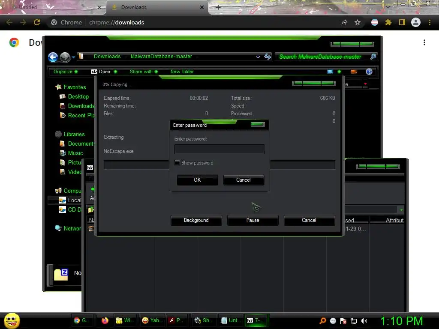The height and width of the screenshot is (329, 439).
Task: Click New folder in Explorer toolbar
Action: (x=182, y=72)
